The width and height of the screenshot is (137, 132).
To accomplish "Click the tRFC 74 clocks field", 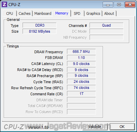I will click(81, 88).
